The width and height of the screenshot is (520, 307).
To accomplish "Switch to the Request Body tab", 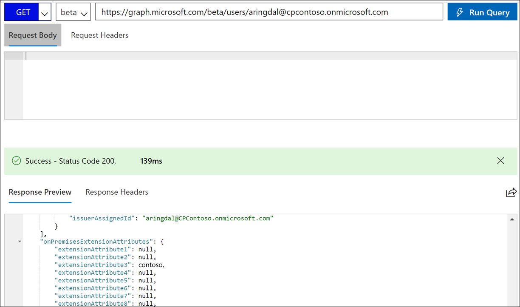I will (x=33, y=35).
